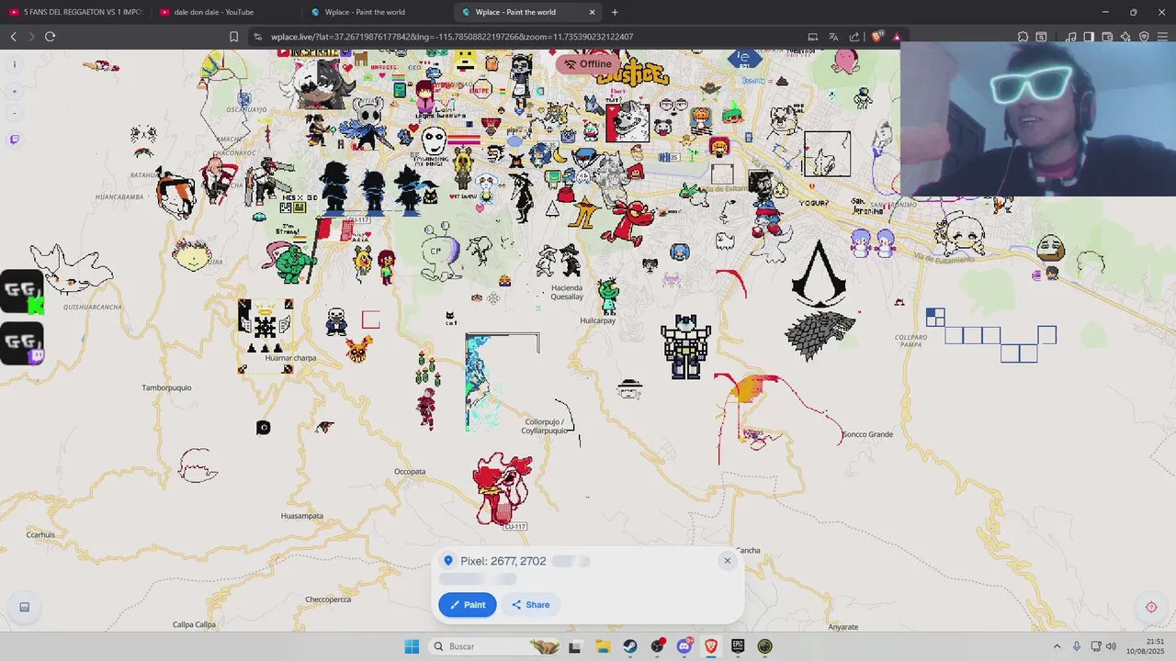
Task: Open the browser hamburger menu
Action: pyautogui.click(x=1162, y=37)
